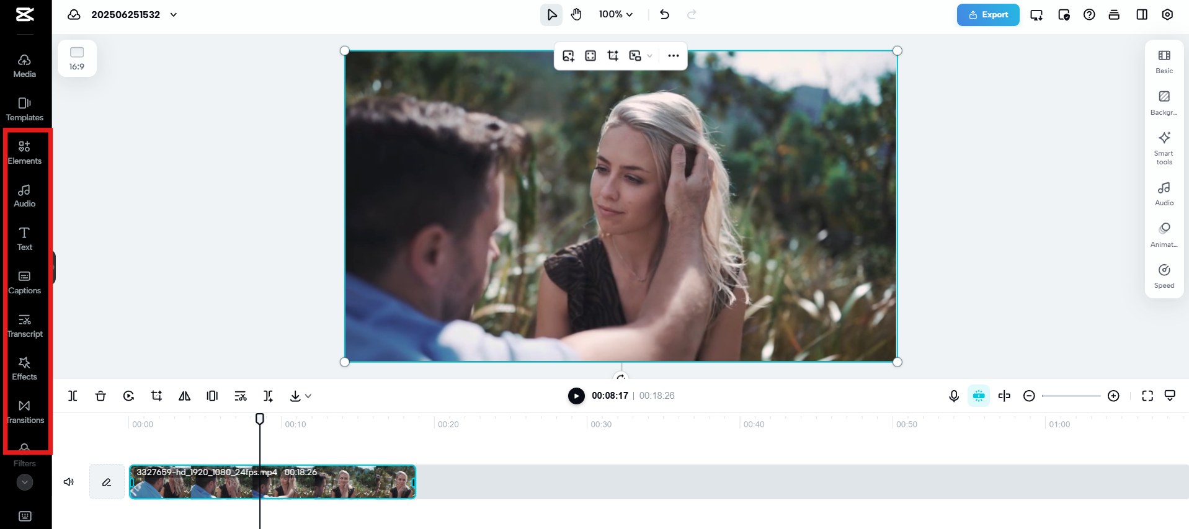Click the crop tool in timeline toolbar

pos(156,396)
